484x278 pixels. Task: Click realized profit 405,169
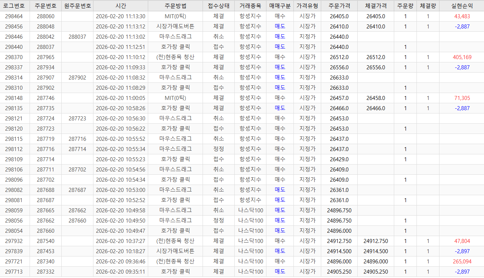[462, 57]
